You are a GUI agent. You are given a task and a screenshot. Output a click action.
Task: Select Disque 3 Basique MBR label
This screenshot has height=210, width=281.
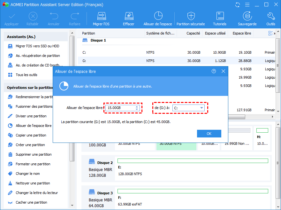pos(101,200)
